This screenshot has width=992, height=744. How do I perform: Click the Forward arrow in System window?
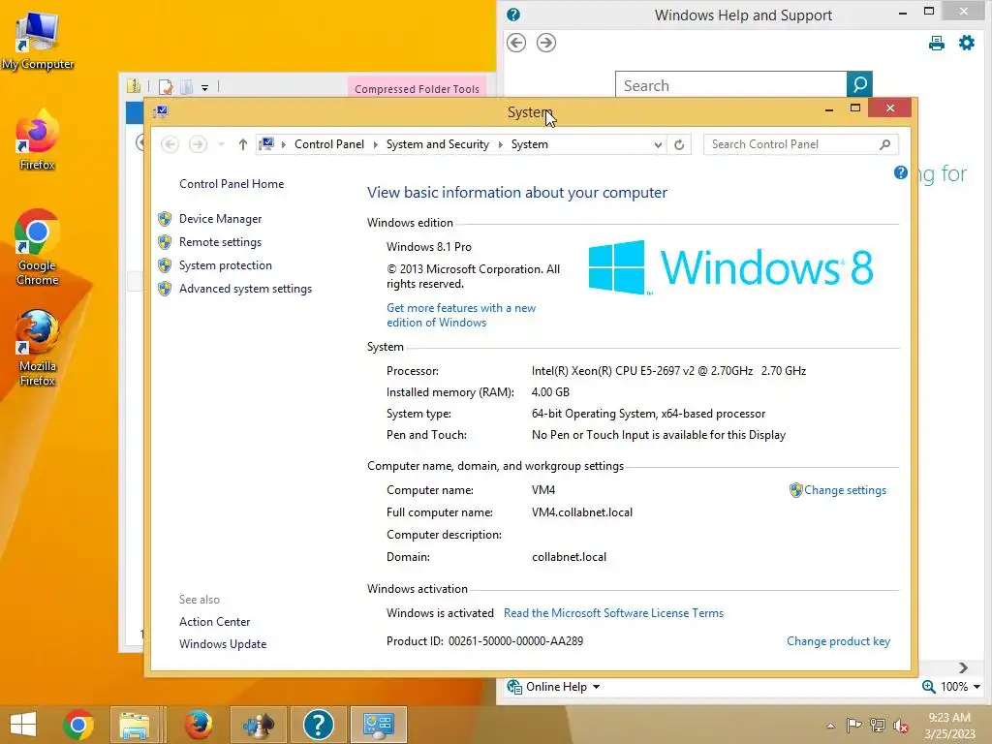(x=198, y=145)
